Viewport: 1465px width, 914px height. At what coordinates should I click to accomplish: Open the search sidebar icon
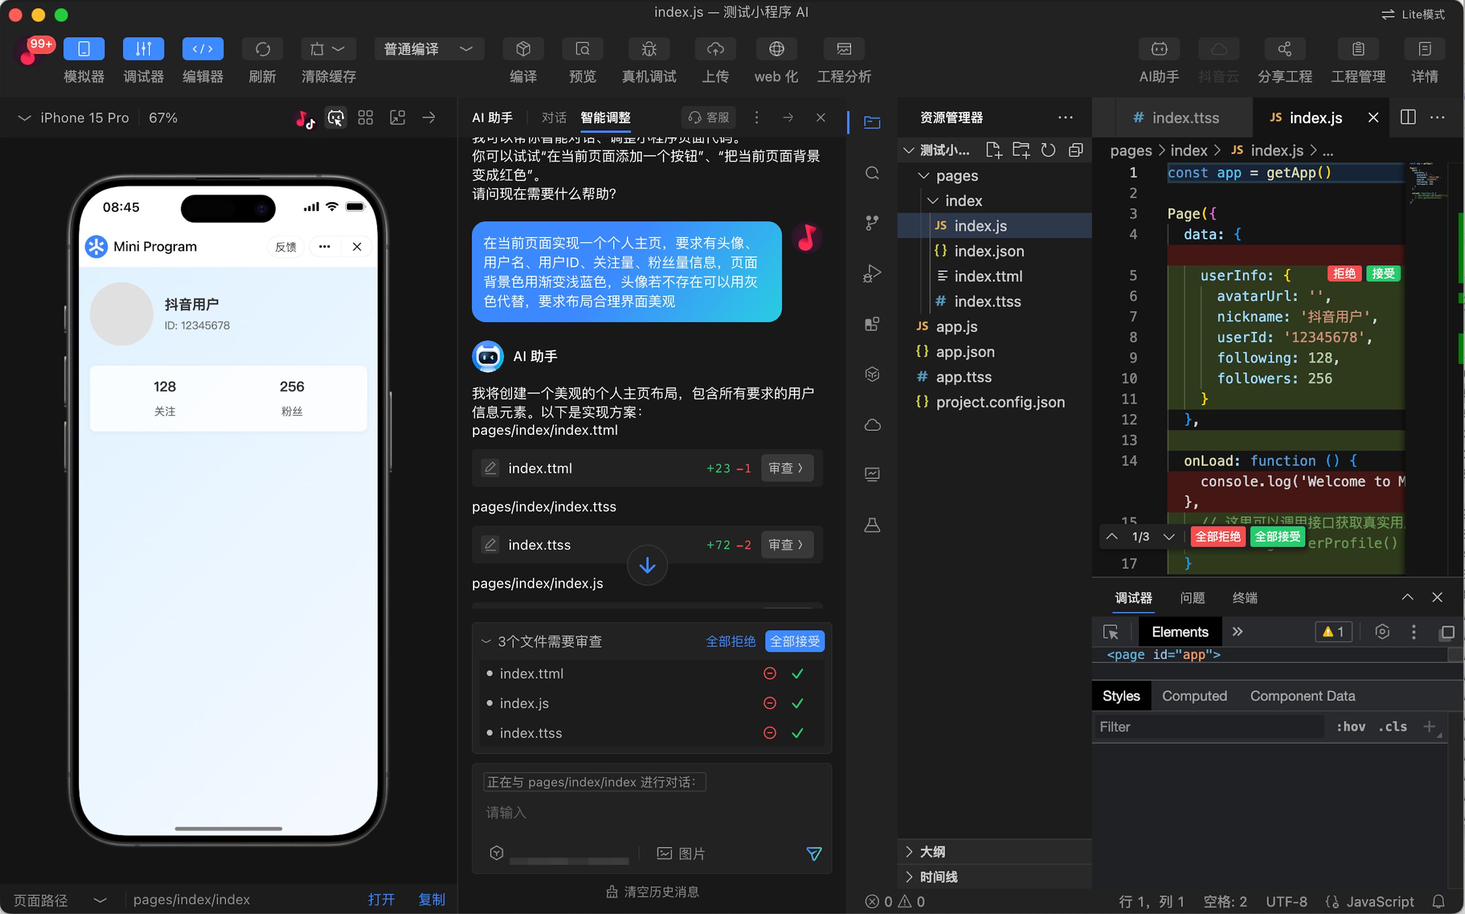coord(872,174)
